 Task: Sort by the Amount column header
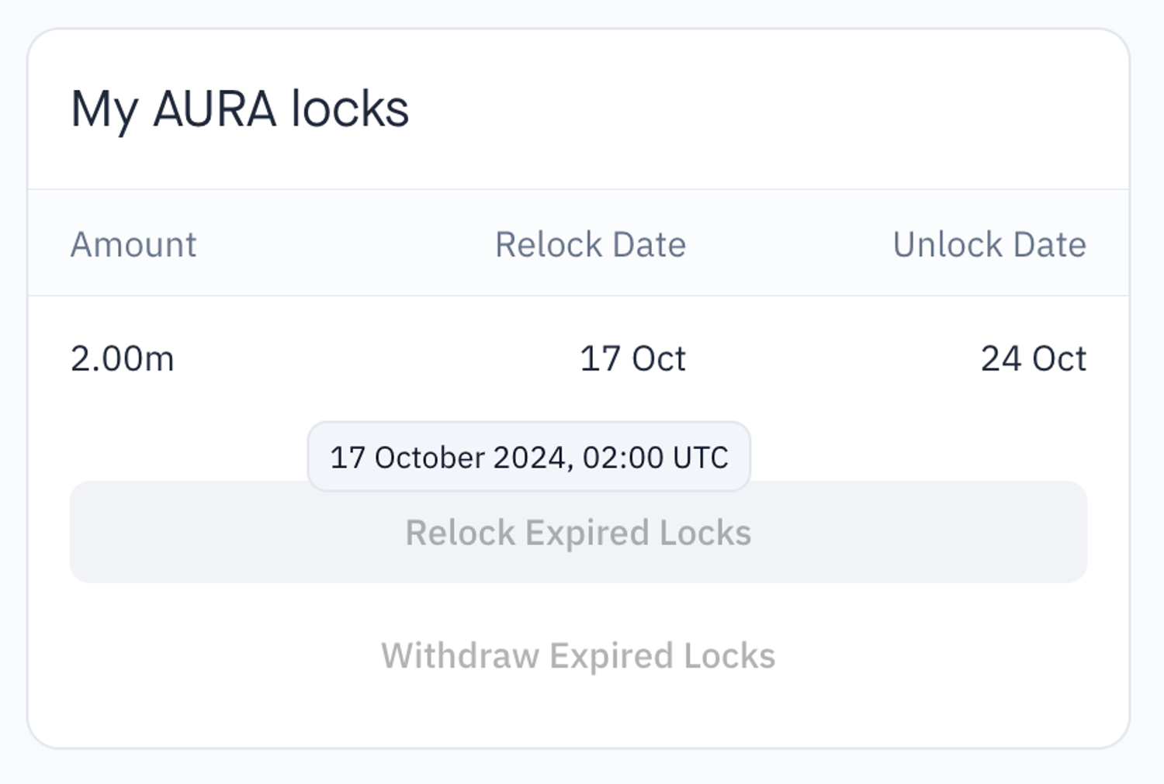pos(133,245)
